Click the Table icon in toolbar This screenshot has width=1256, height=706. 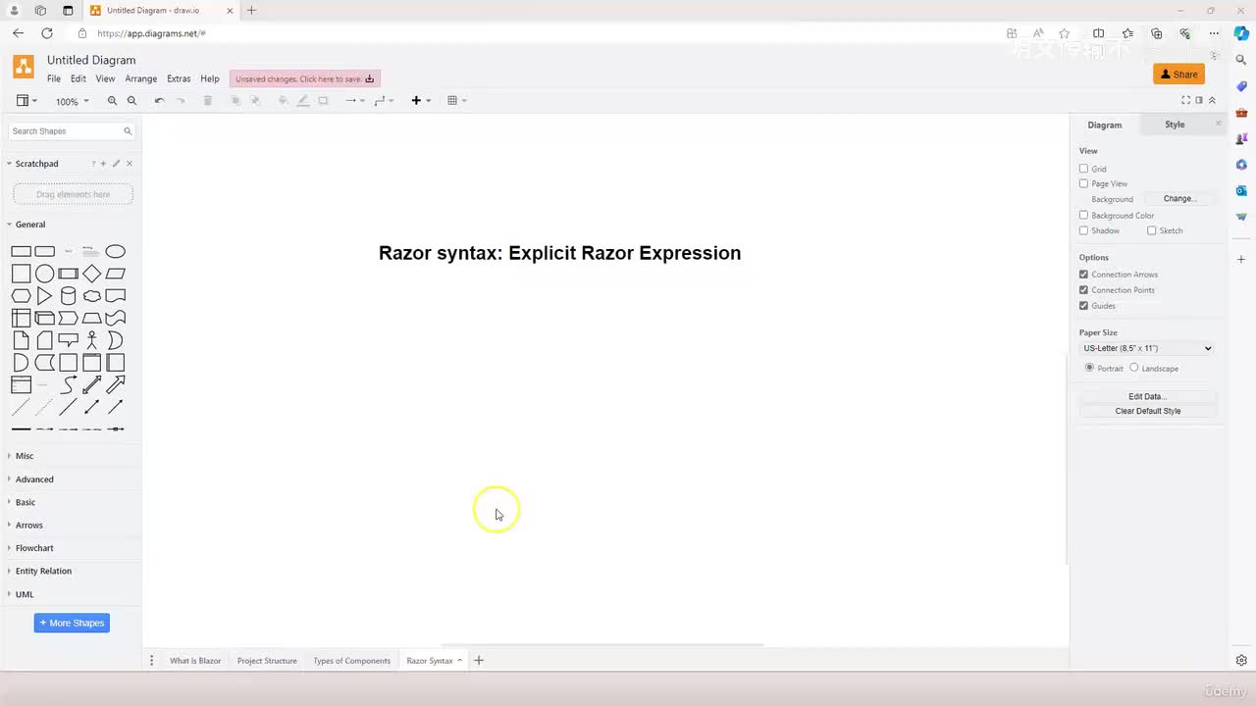pos(452,101)
